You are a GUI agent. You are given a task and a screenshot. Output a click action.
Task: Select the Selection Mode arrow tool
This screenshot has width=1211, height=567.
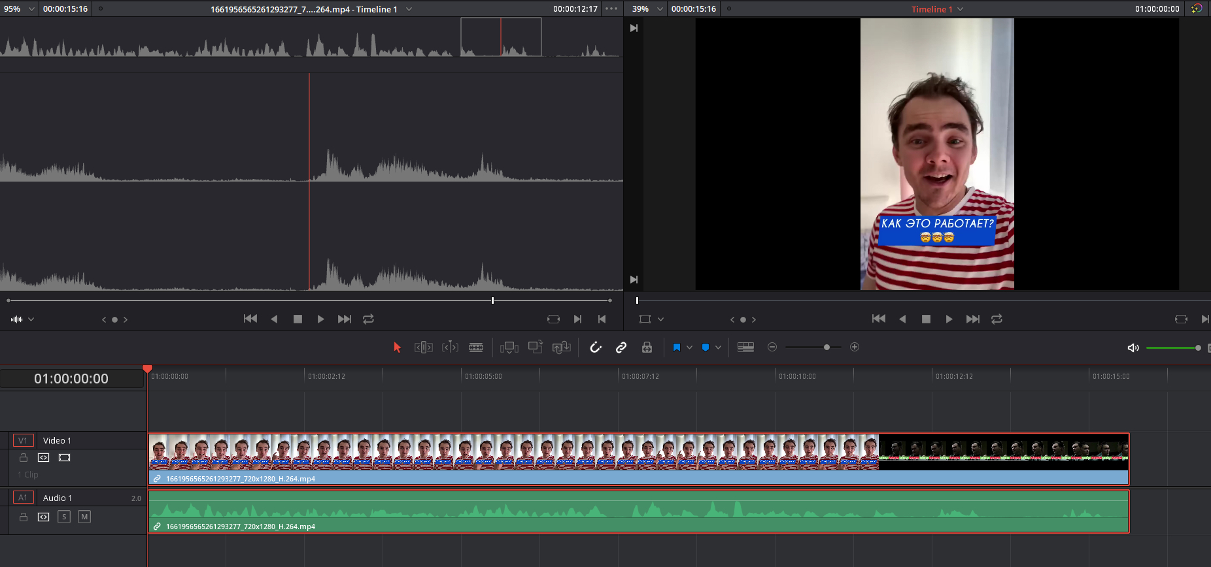coord(397,348)
